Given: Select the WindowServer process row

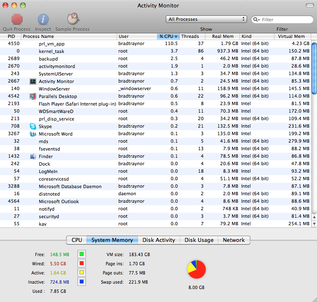Looking at the screenshot, I should pos(155,89).
